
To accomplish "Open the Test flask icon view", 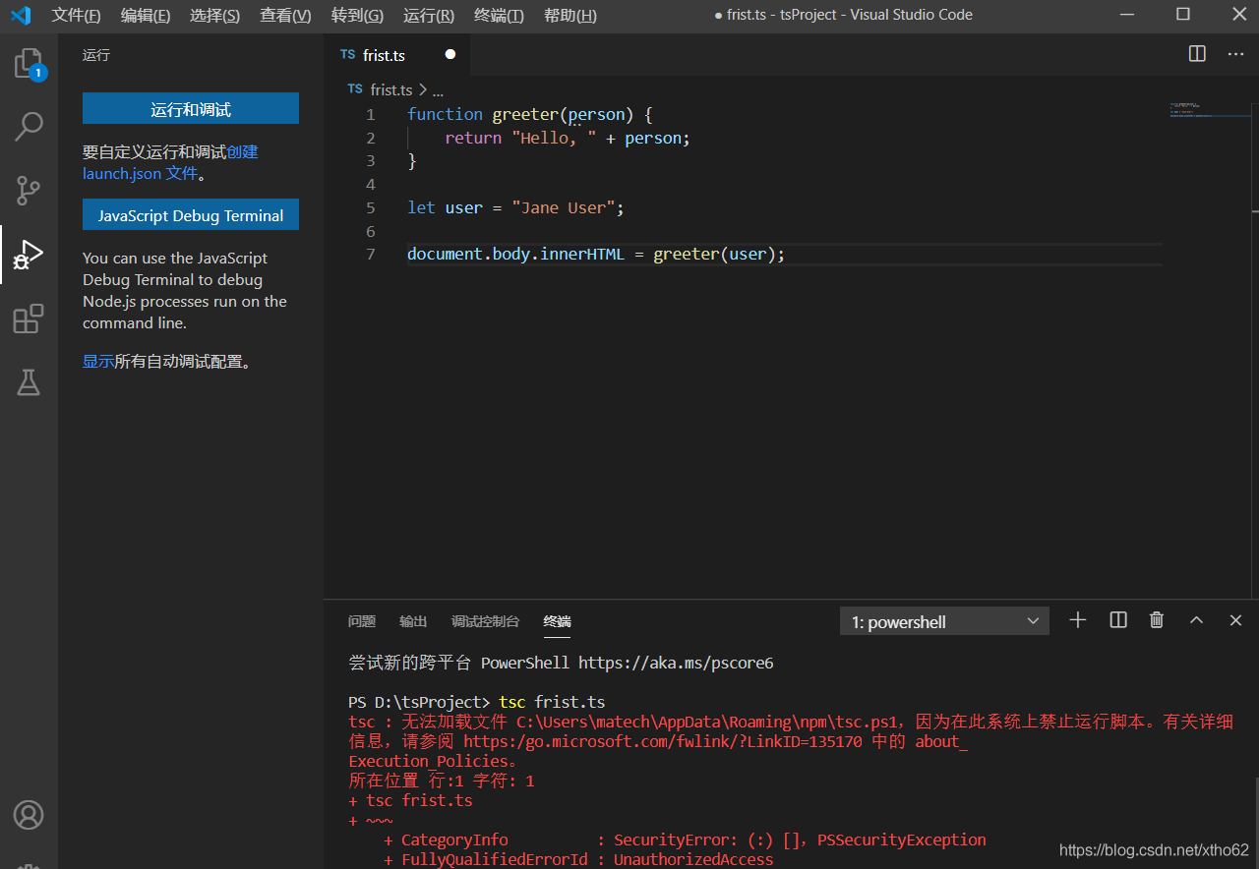I will (29, 382).
